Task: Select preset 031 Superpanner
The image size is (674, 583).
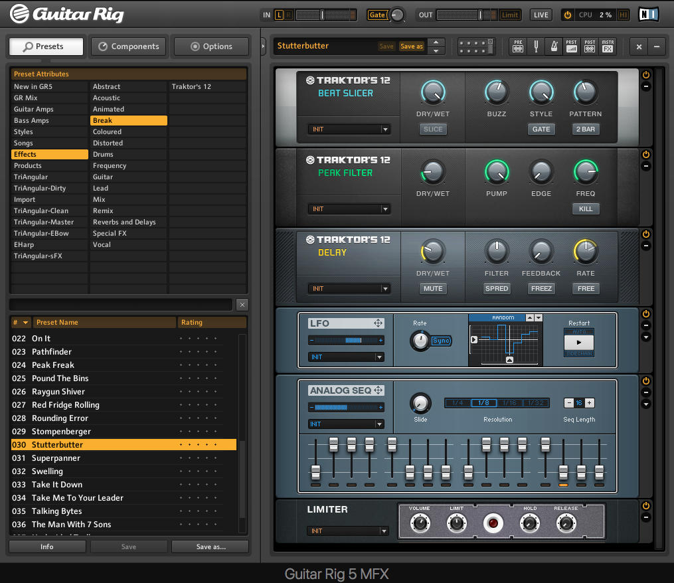Action: 124,458
